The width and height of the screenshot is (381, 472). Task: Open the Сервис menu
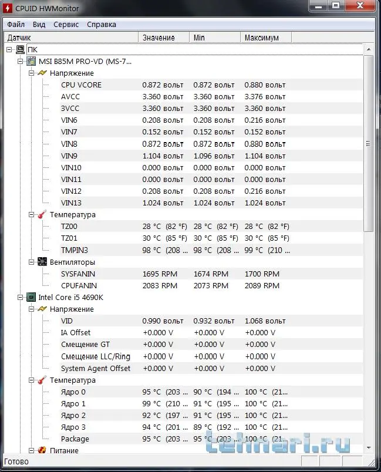pyautogui.click(x=66, y=25)
